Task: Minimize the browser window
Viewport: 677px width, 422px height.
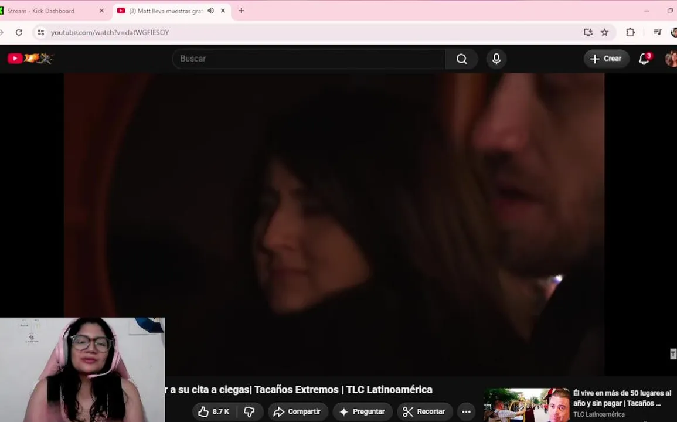Action: click(647, 11)
